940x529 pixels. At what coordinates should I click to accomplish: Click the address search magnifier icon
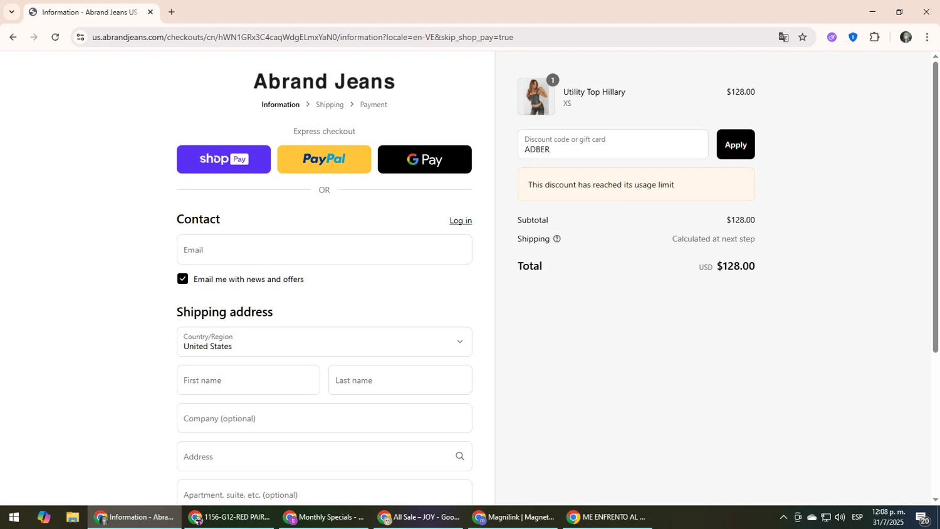pyautogui.click(x=459, y=456)
